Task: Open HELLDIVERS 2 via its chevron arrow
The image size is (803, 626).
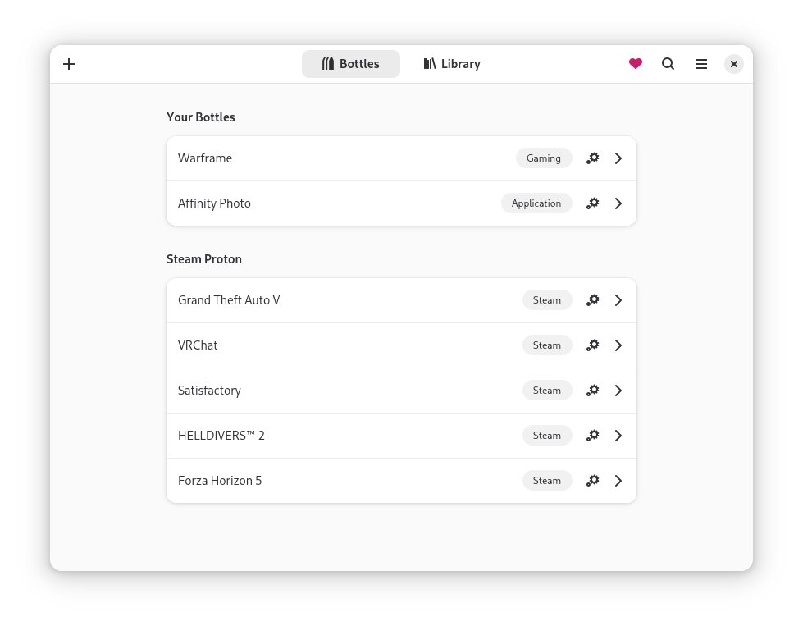Action: 618,436
